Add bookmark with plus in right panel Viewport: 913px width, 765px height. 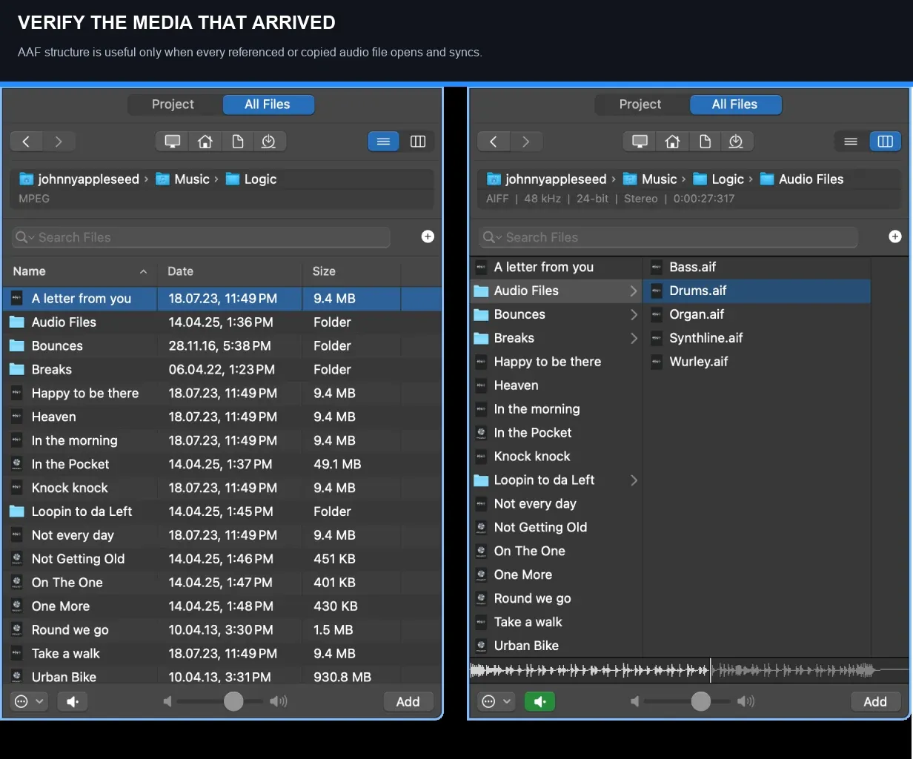[895, 236]
